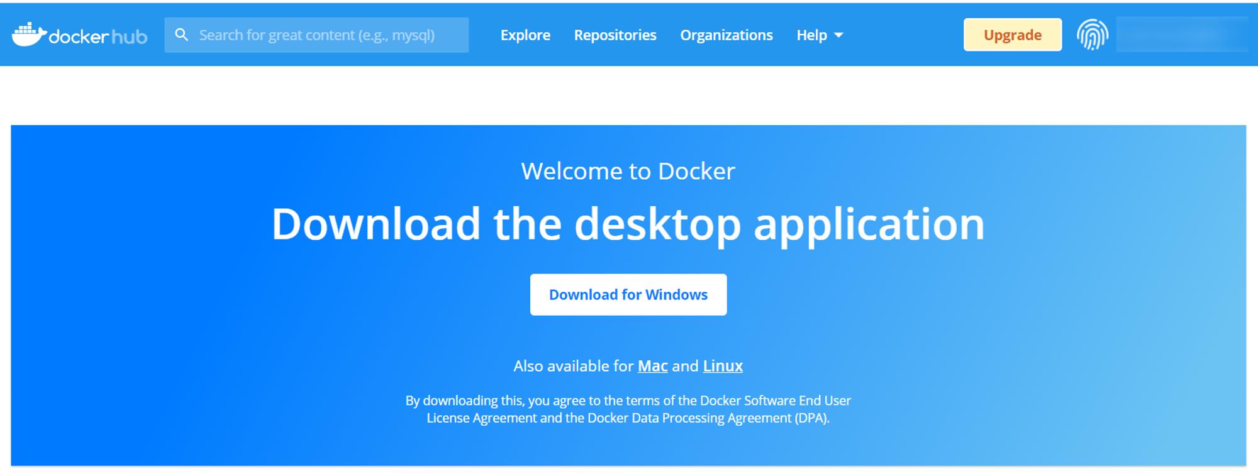The image size is (1258, 476).
Task: Open the Repositories tab
Action: pyautogui.click(x=615, y=35)
